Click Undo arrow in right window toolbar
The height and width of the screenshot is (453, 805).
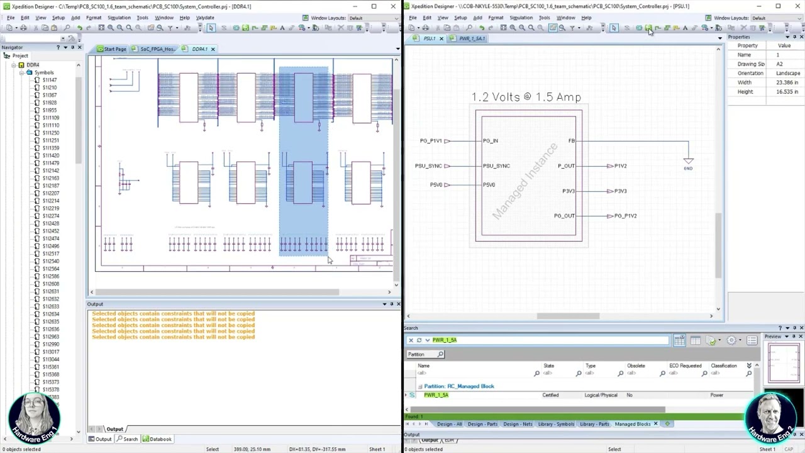tap(482, 28)
